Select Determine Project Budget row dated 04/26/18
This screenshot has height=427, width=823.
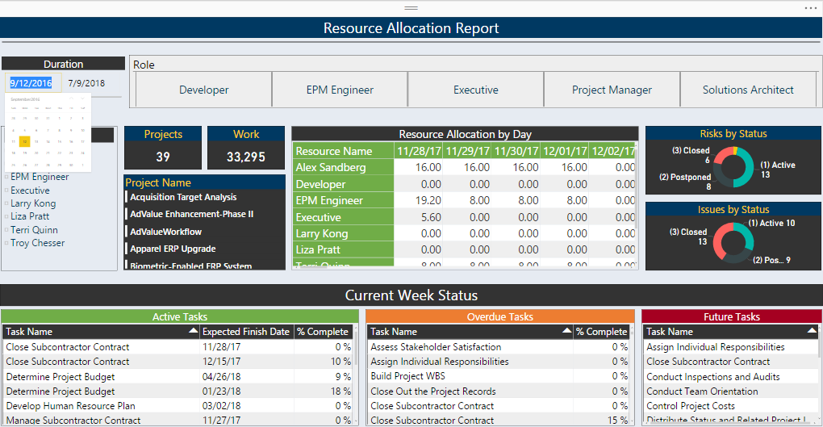[x=178, y=377]
